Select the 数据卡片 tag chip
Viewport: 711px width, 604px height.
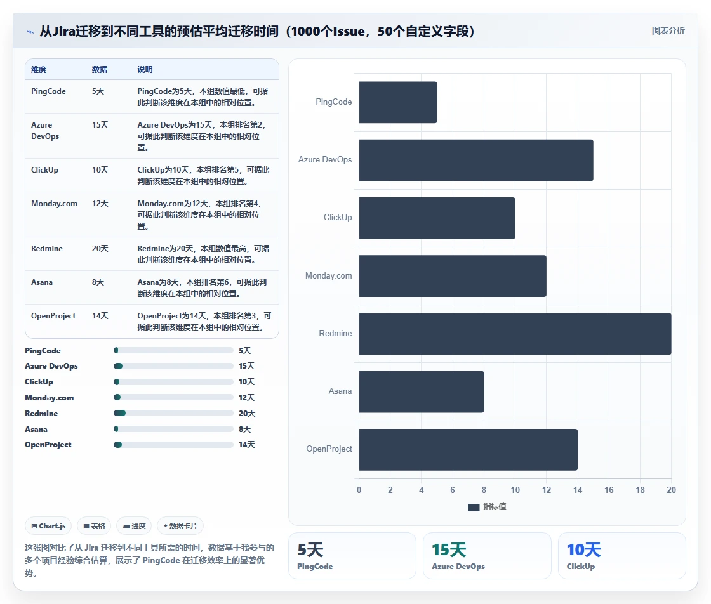click(180, 526)
